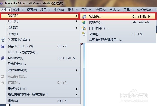Open the 编辑(E) menu
The height and width of the screenshot is (106, 157).
tap(18, 10)
